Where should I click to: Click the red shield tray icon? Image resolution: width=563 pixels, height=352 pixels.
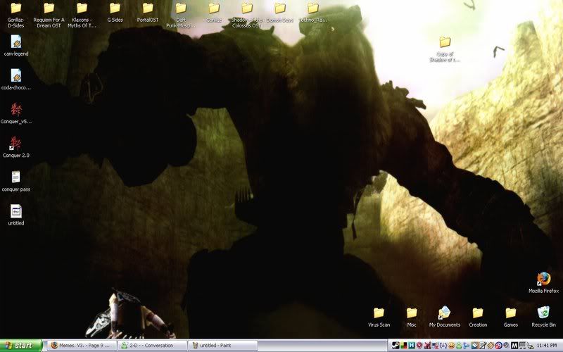[419, 346]
